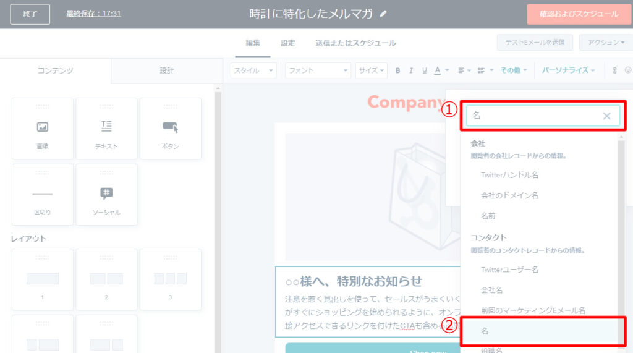Choose the three-column layout
This screenshot has width=633, height=353.
tap(170, 279)
